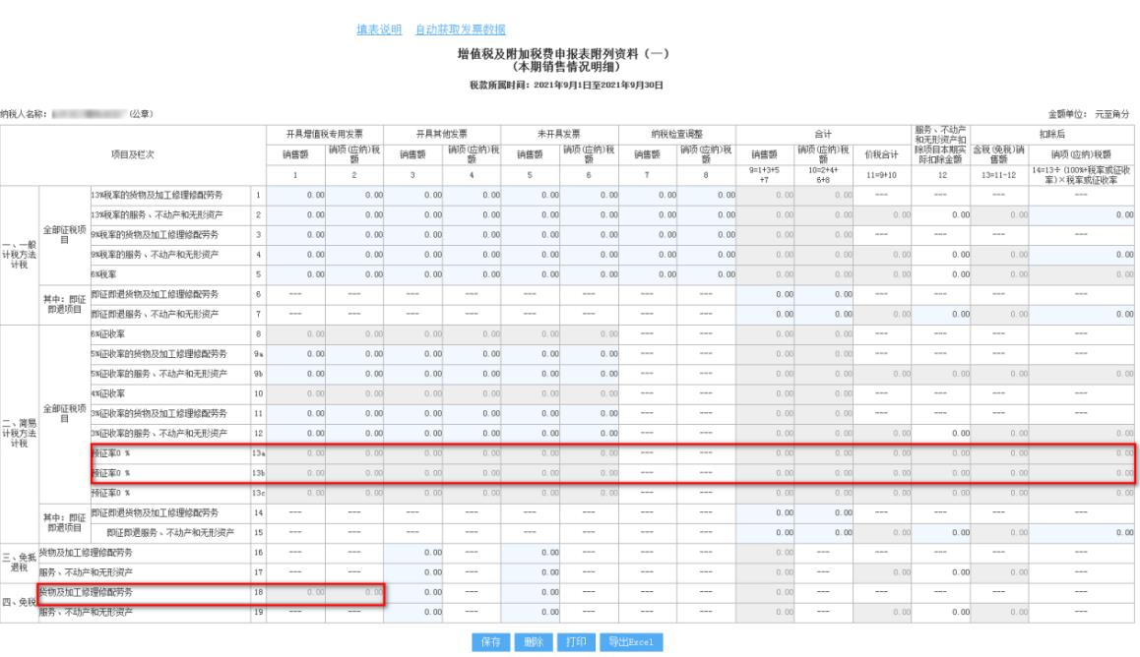Focus row 9a column 3 开具其他发票 销售额 field
The image size is (1140, 657).
coord(412,353)
